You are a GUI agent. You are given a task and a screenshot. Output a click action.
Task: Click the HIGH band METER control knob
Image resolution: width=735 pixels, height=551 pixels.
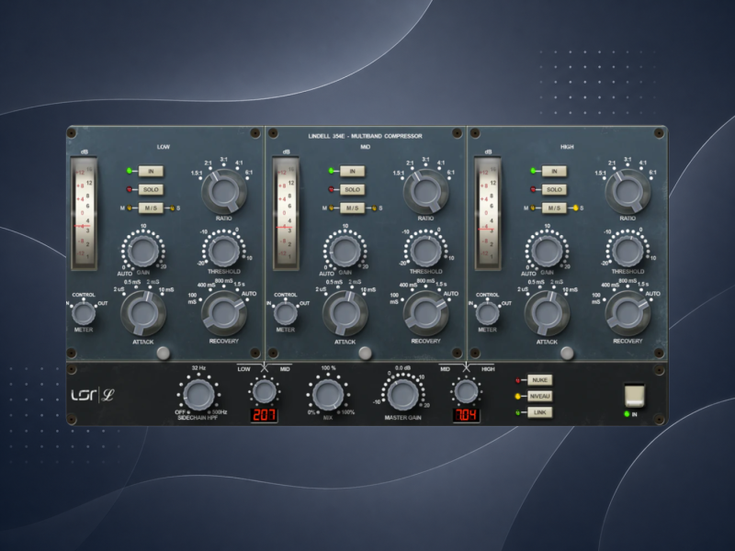click(x=488, y=313)
